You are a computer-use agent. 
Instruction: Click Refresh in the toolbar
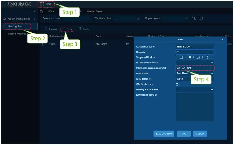click(51, 29)
